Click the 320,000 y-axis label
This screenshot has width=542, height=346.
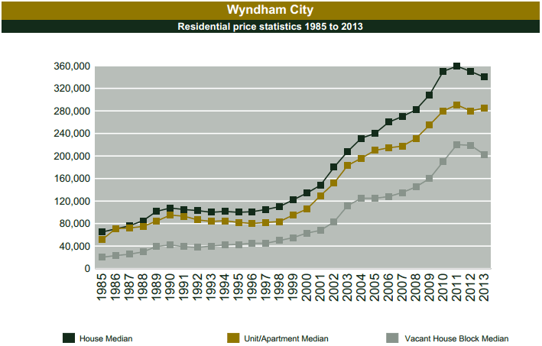[x=72, y=89]
